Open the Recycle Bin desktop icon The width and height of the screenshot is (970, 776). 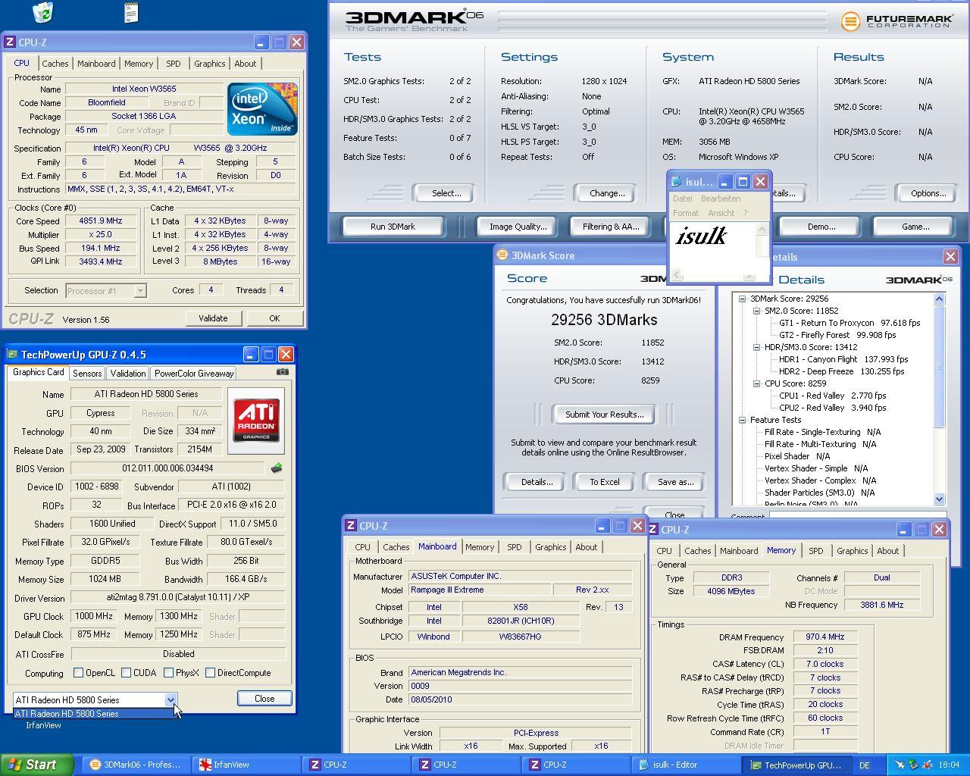[43, 11]
